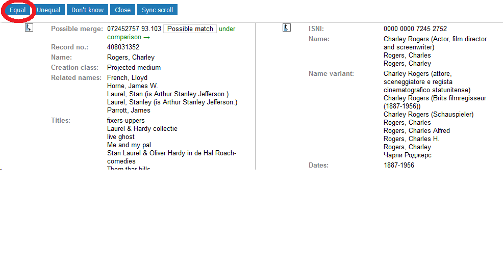Image resolution: width=503 pixels, height=275 pixels.
Task: Click the Cyrillic name variant Чарли Роджерс
Action: (407, 155)
